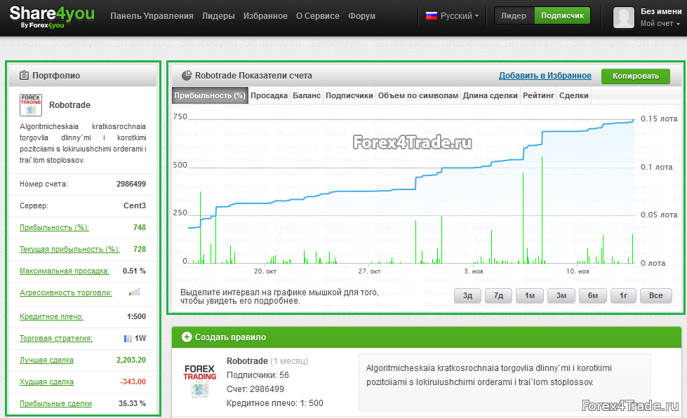Click the plus icon near Создать правило
Image resolution: width=687 pixels, height=418 pixels.
(187, 337)
